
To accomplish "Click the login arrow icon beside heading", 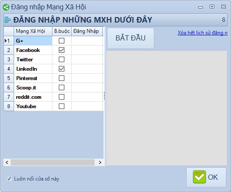I will click(x=8, y=20).
